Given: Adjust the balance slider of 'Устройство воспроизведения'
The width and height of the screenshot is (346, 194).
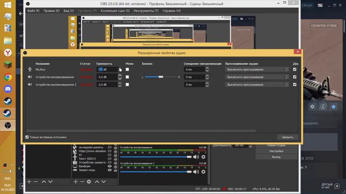Looking at the screenshot, I should click(161, 77).
